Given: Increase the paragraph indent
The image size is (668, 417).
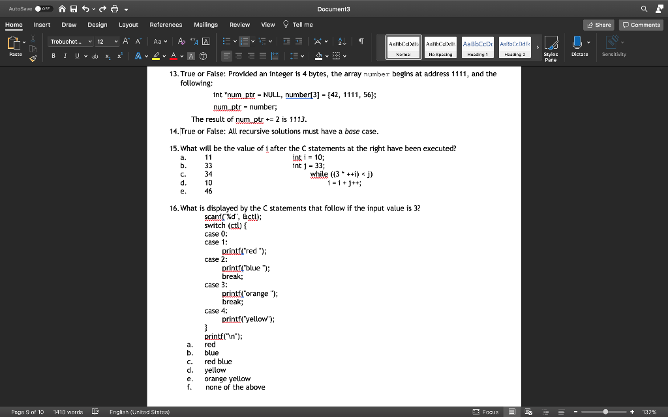Looking at the screenshot, I should click(299, 41).
